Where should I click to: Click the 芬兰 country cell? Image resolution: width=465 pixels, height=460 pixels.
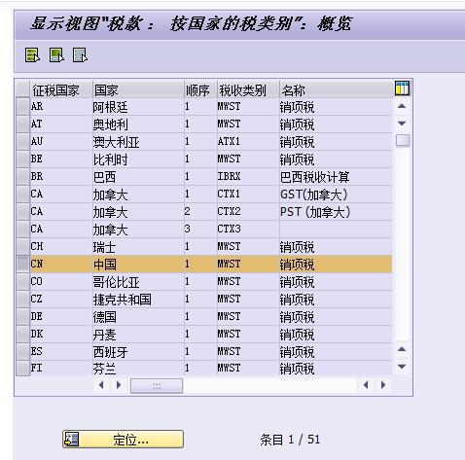[138, 369]
